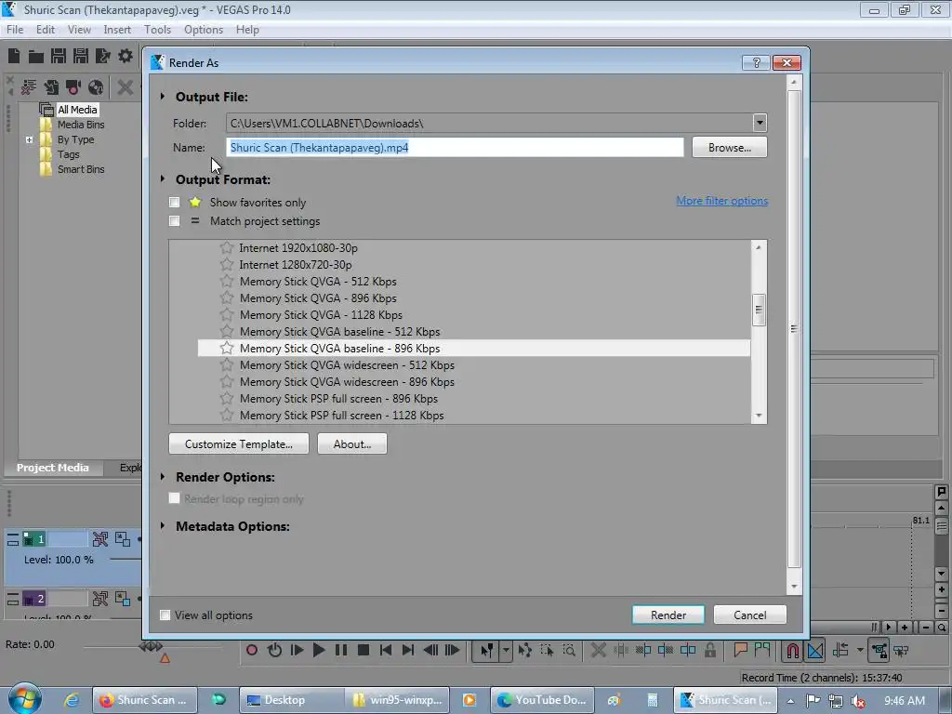Open YouTube Do... taskbar item

pyautogui.click(x=542, y=700)
